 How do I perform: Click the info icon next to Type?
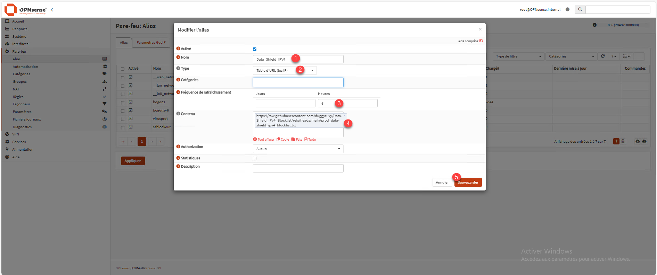[x=178, y=69]
